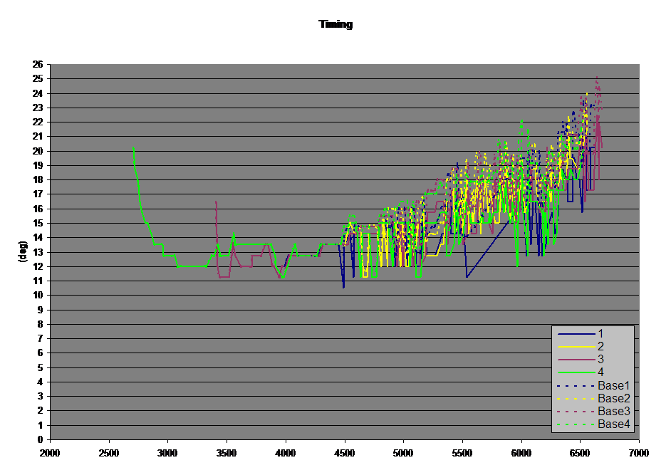Click the y-axis value '8'
The image size is (671, 475).
click(41, 324)
